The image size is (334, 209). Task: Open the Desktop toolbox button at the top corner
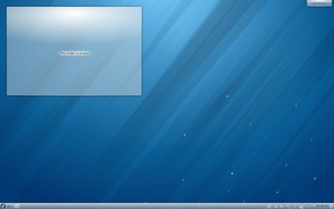(319, 3)
